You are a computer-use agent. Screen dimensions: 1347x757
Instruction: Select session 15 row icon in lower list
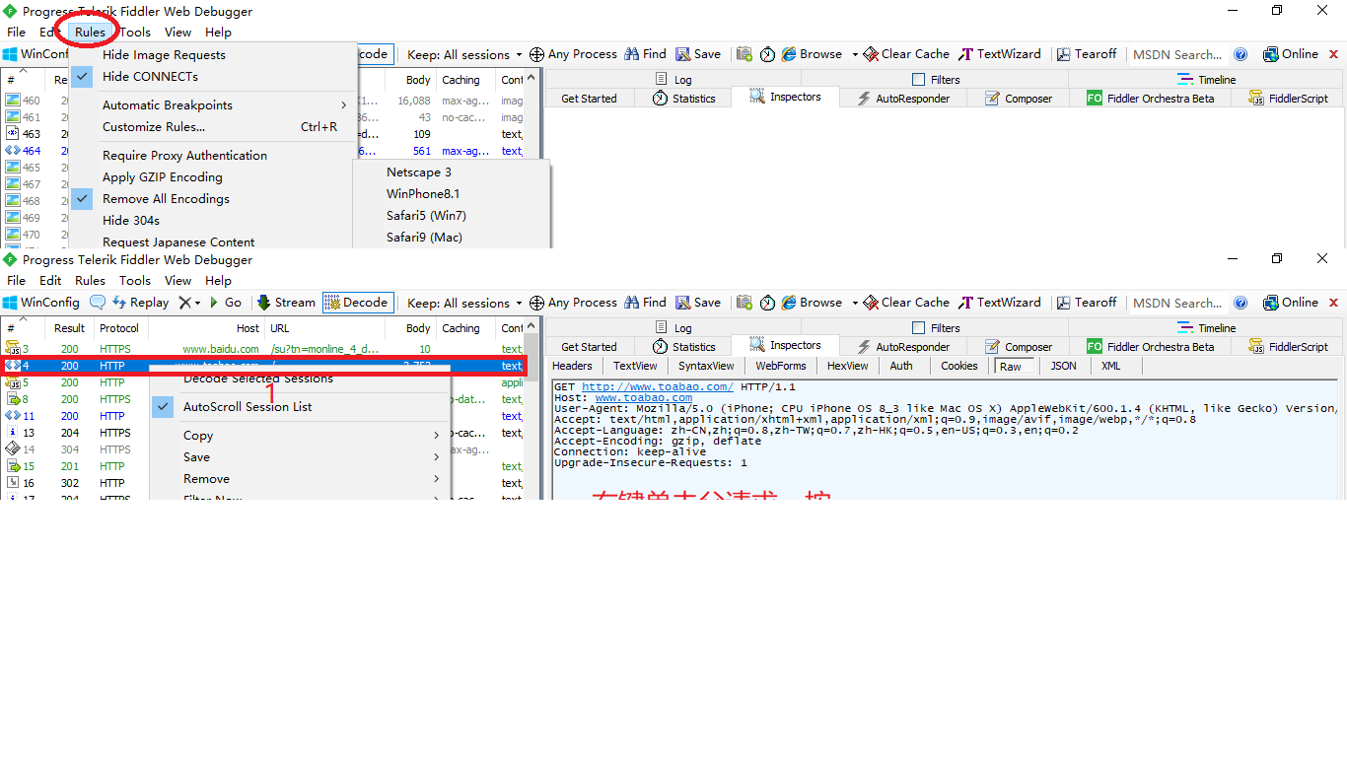(13, 466)
